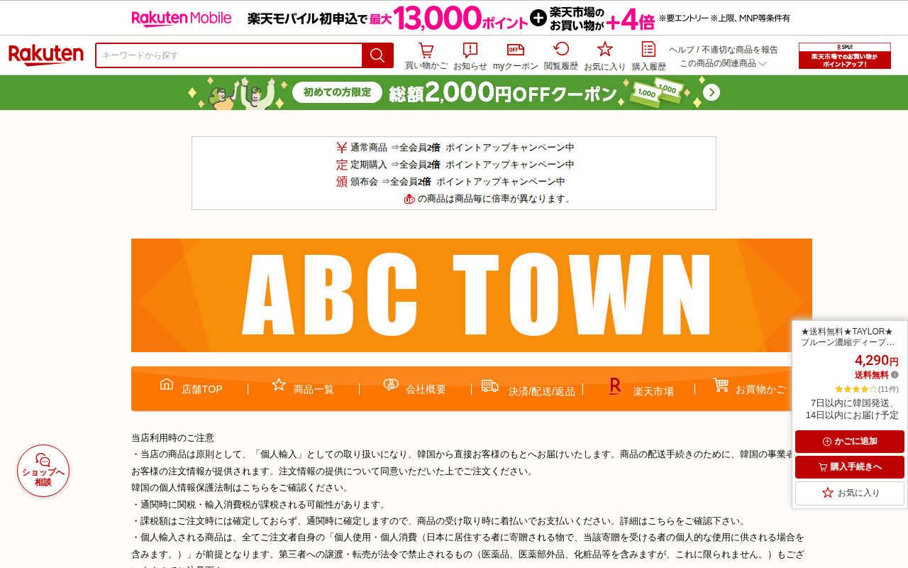The width and height of the screenshot is (908, 568).
Task: Click the お気に入り button in product panel
Action: [x=850, y=493]
